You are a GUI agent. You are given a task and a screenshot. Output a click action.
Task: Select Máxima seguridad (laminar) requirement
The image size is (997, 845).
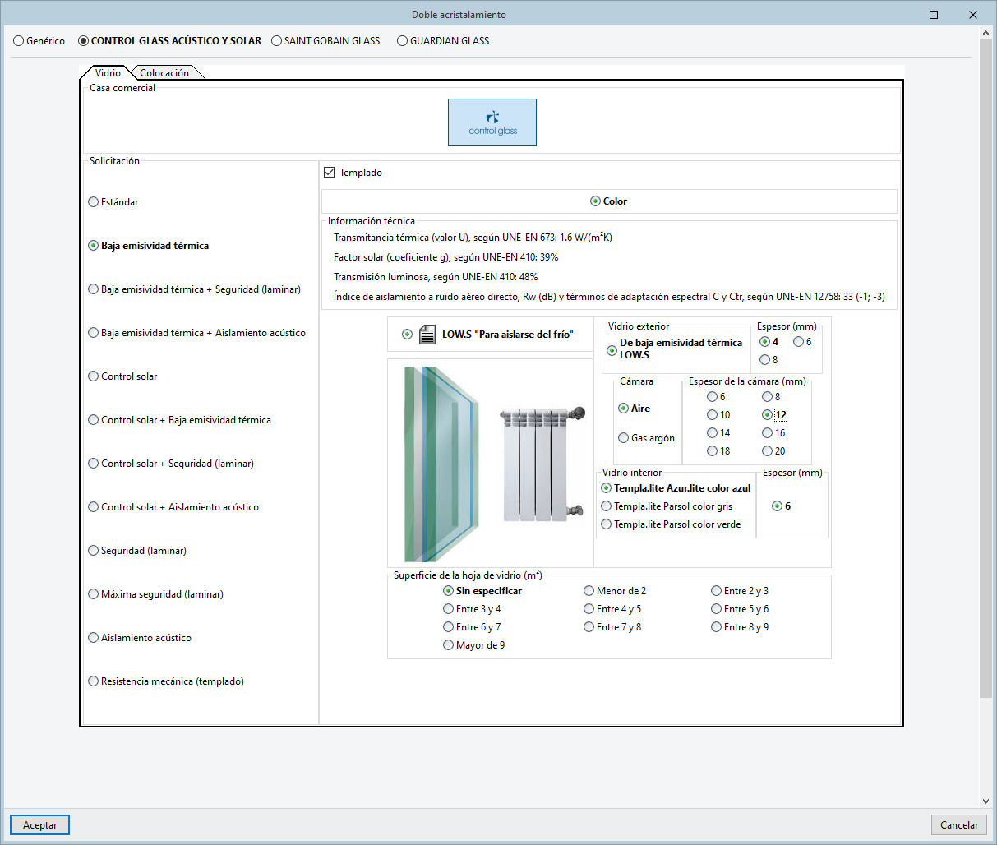[156, 594]
